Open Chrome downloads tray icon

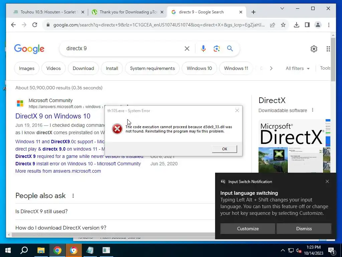(x=297, y=25)
